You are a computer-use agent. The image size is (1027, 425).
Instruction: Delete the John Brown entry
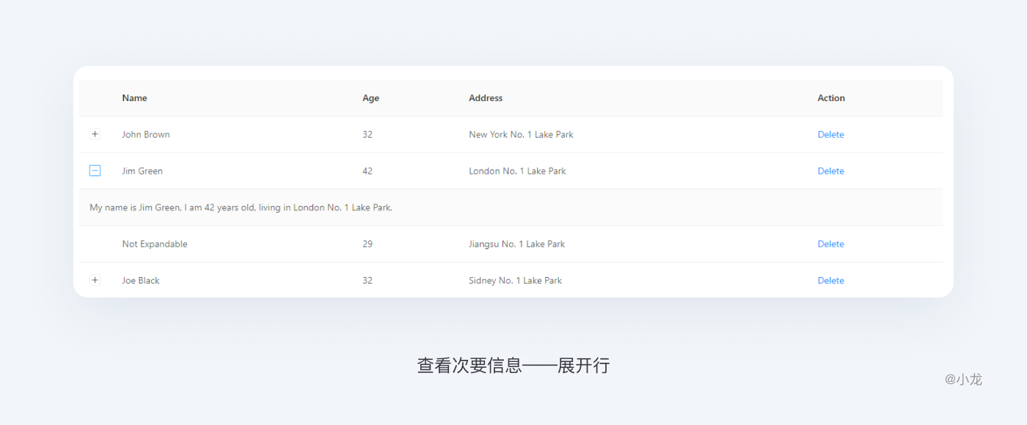(x=830, y=135)
